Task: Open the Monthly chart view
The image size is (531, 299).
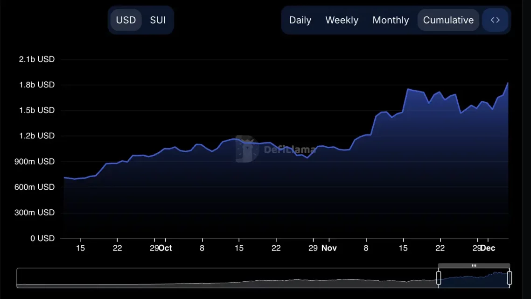Action: [391, 20]
